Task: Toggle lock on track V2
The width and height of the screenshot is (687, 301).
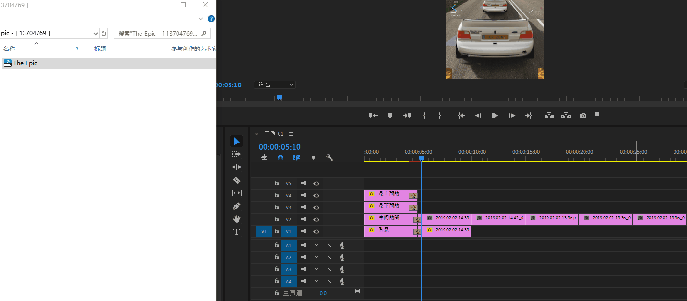Action: coord(276,219)
